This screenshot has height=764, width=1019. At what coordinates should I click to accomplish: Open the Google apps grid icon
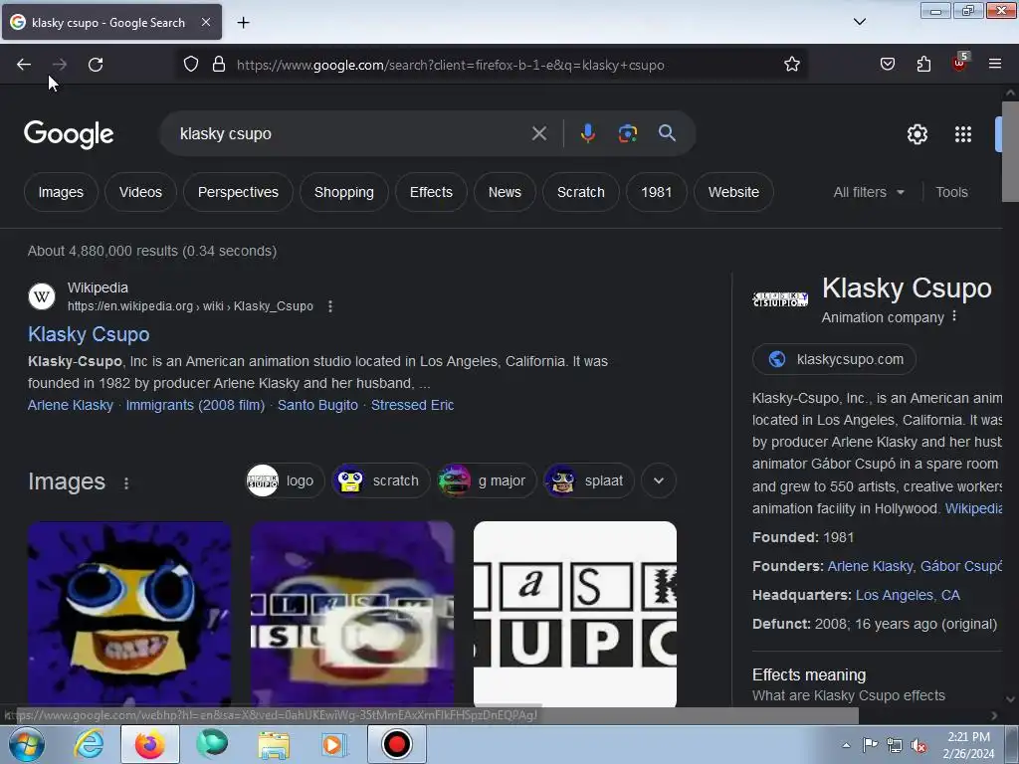coord(963,134)
